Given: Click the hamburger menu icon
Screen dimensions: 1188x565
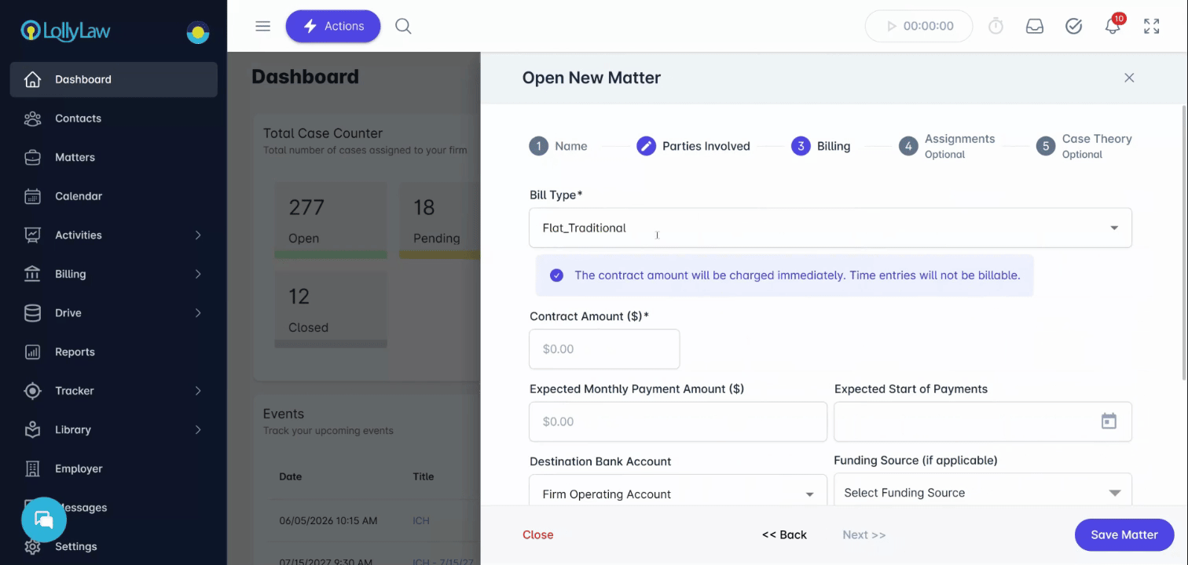Looking at the screenshot, I should click(x=263, y=26).
